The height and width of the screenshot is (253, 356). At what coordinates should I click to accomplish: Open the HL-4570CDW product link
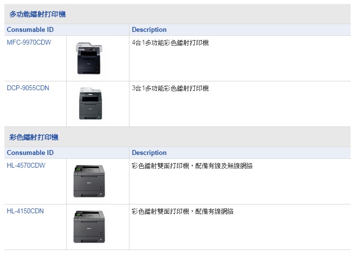point(26,166)
